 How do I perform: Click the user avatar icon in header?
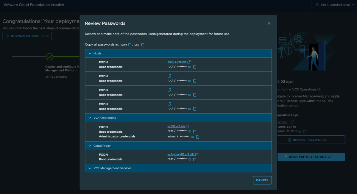click(x=317, y=5)
